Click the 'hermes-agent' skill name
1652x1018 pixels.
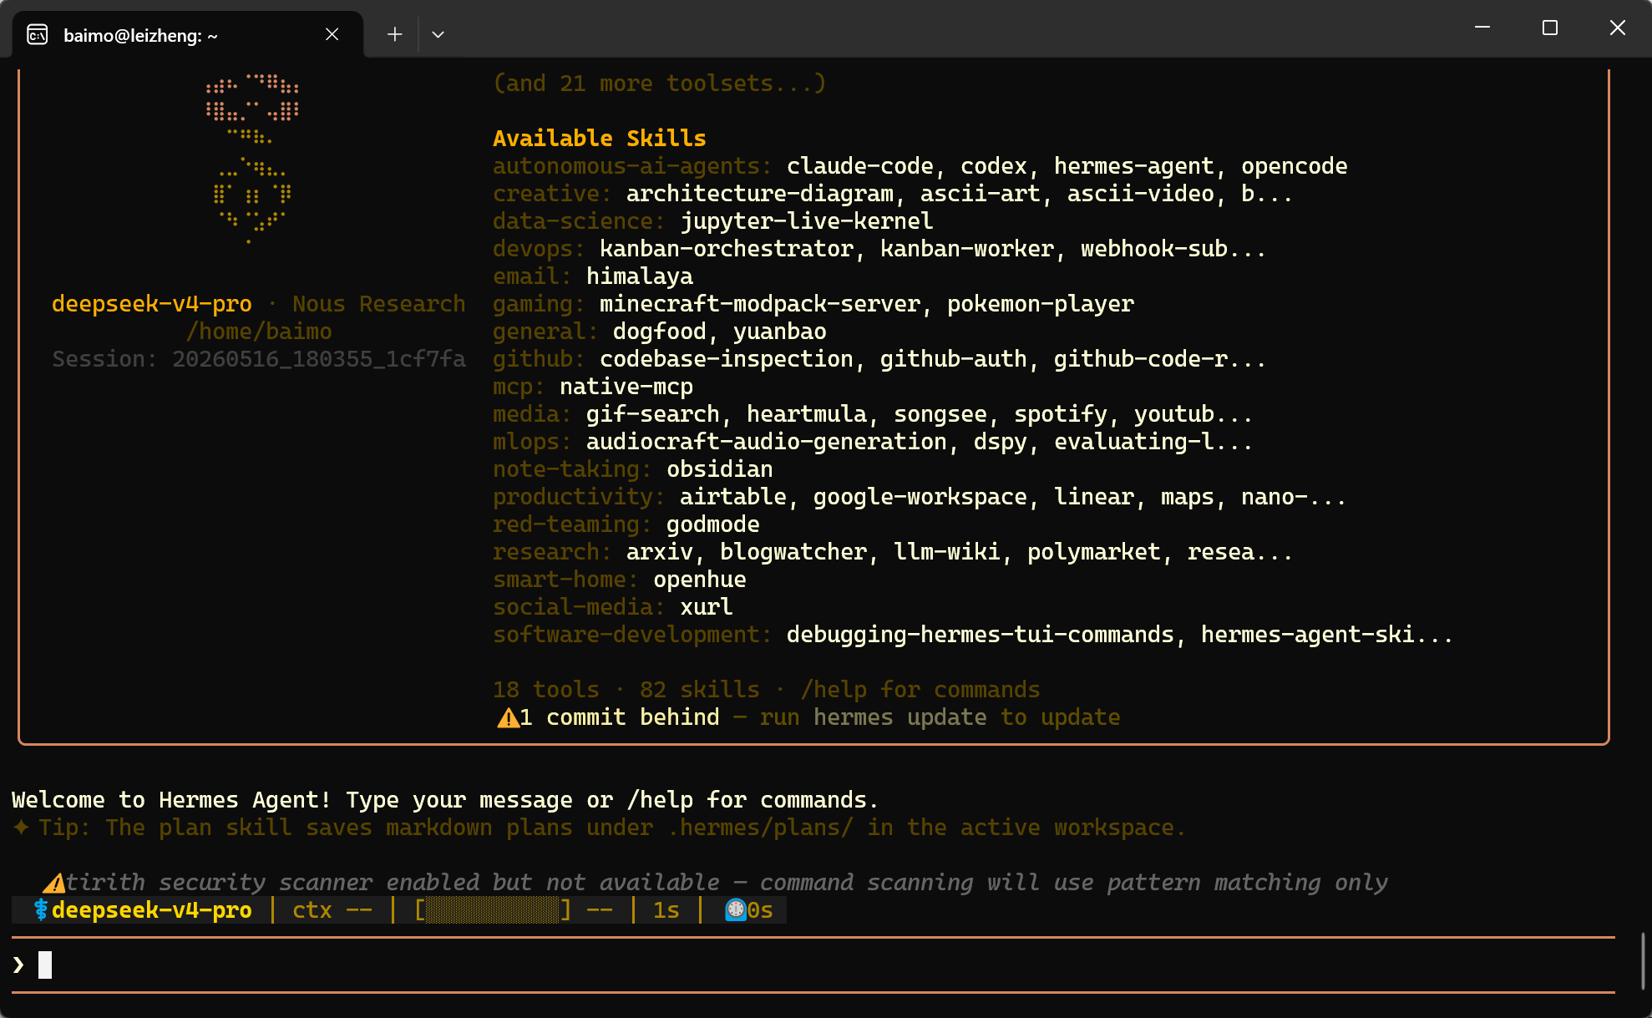tap(1134, 166)
